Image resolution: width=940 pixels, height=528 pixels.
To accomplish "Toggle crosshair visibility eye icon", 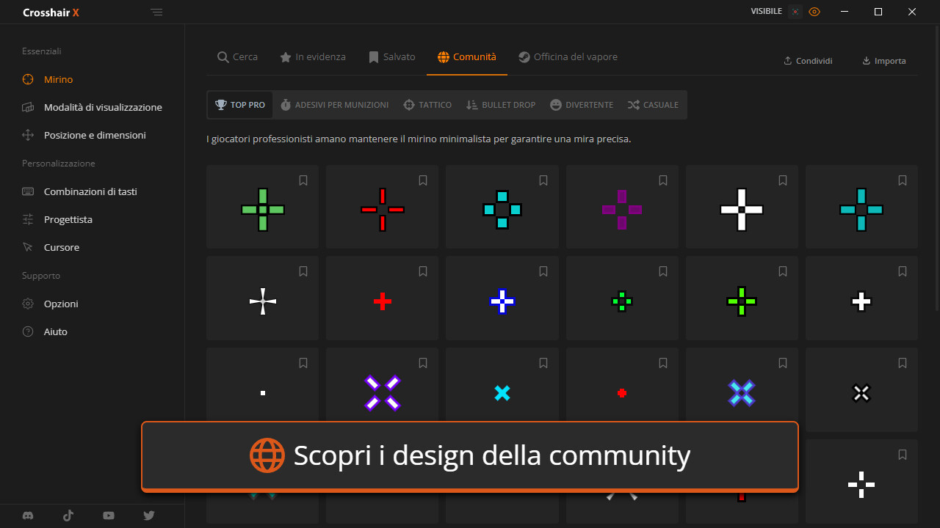I will tap(814, 12).
